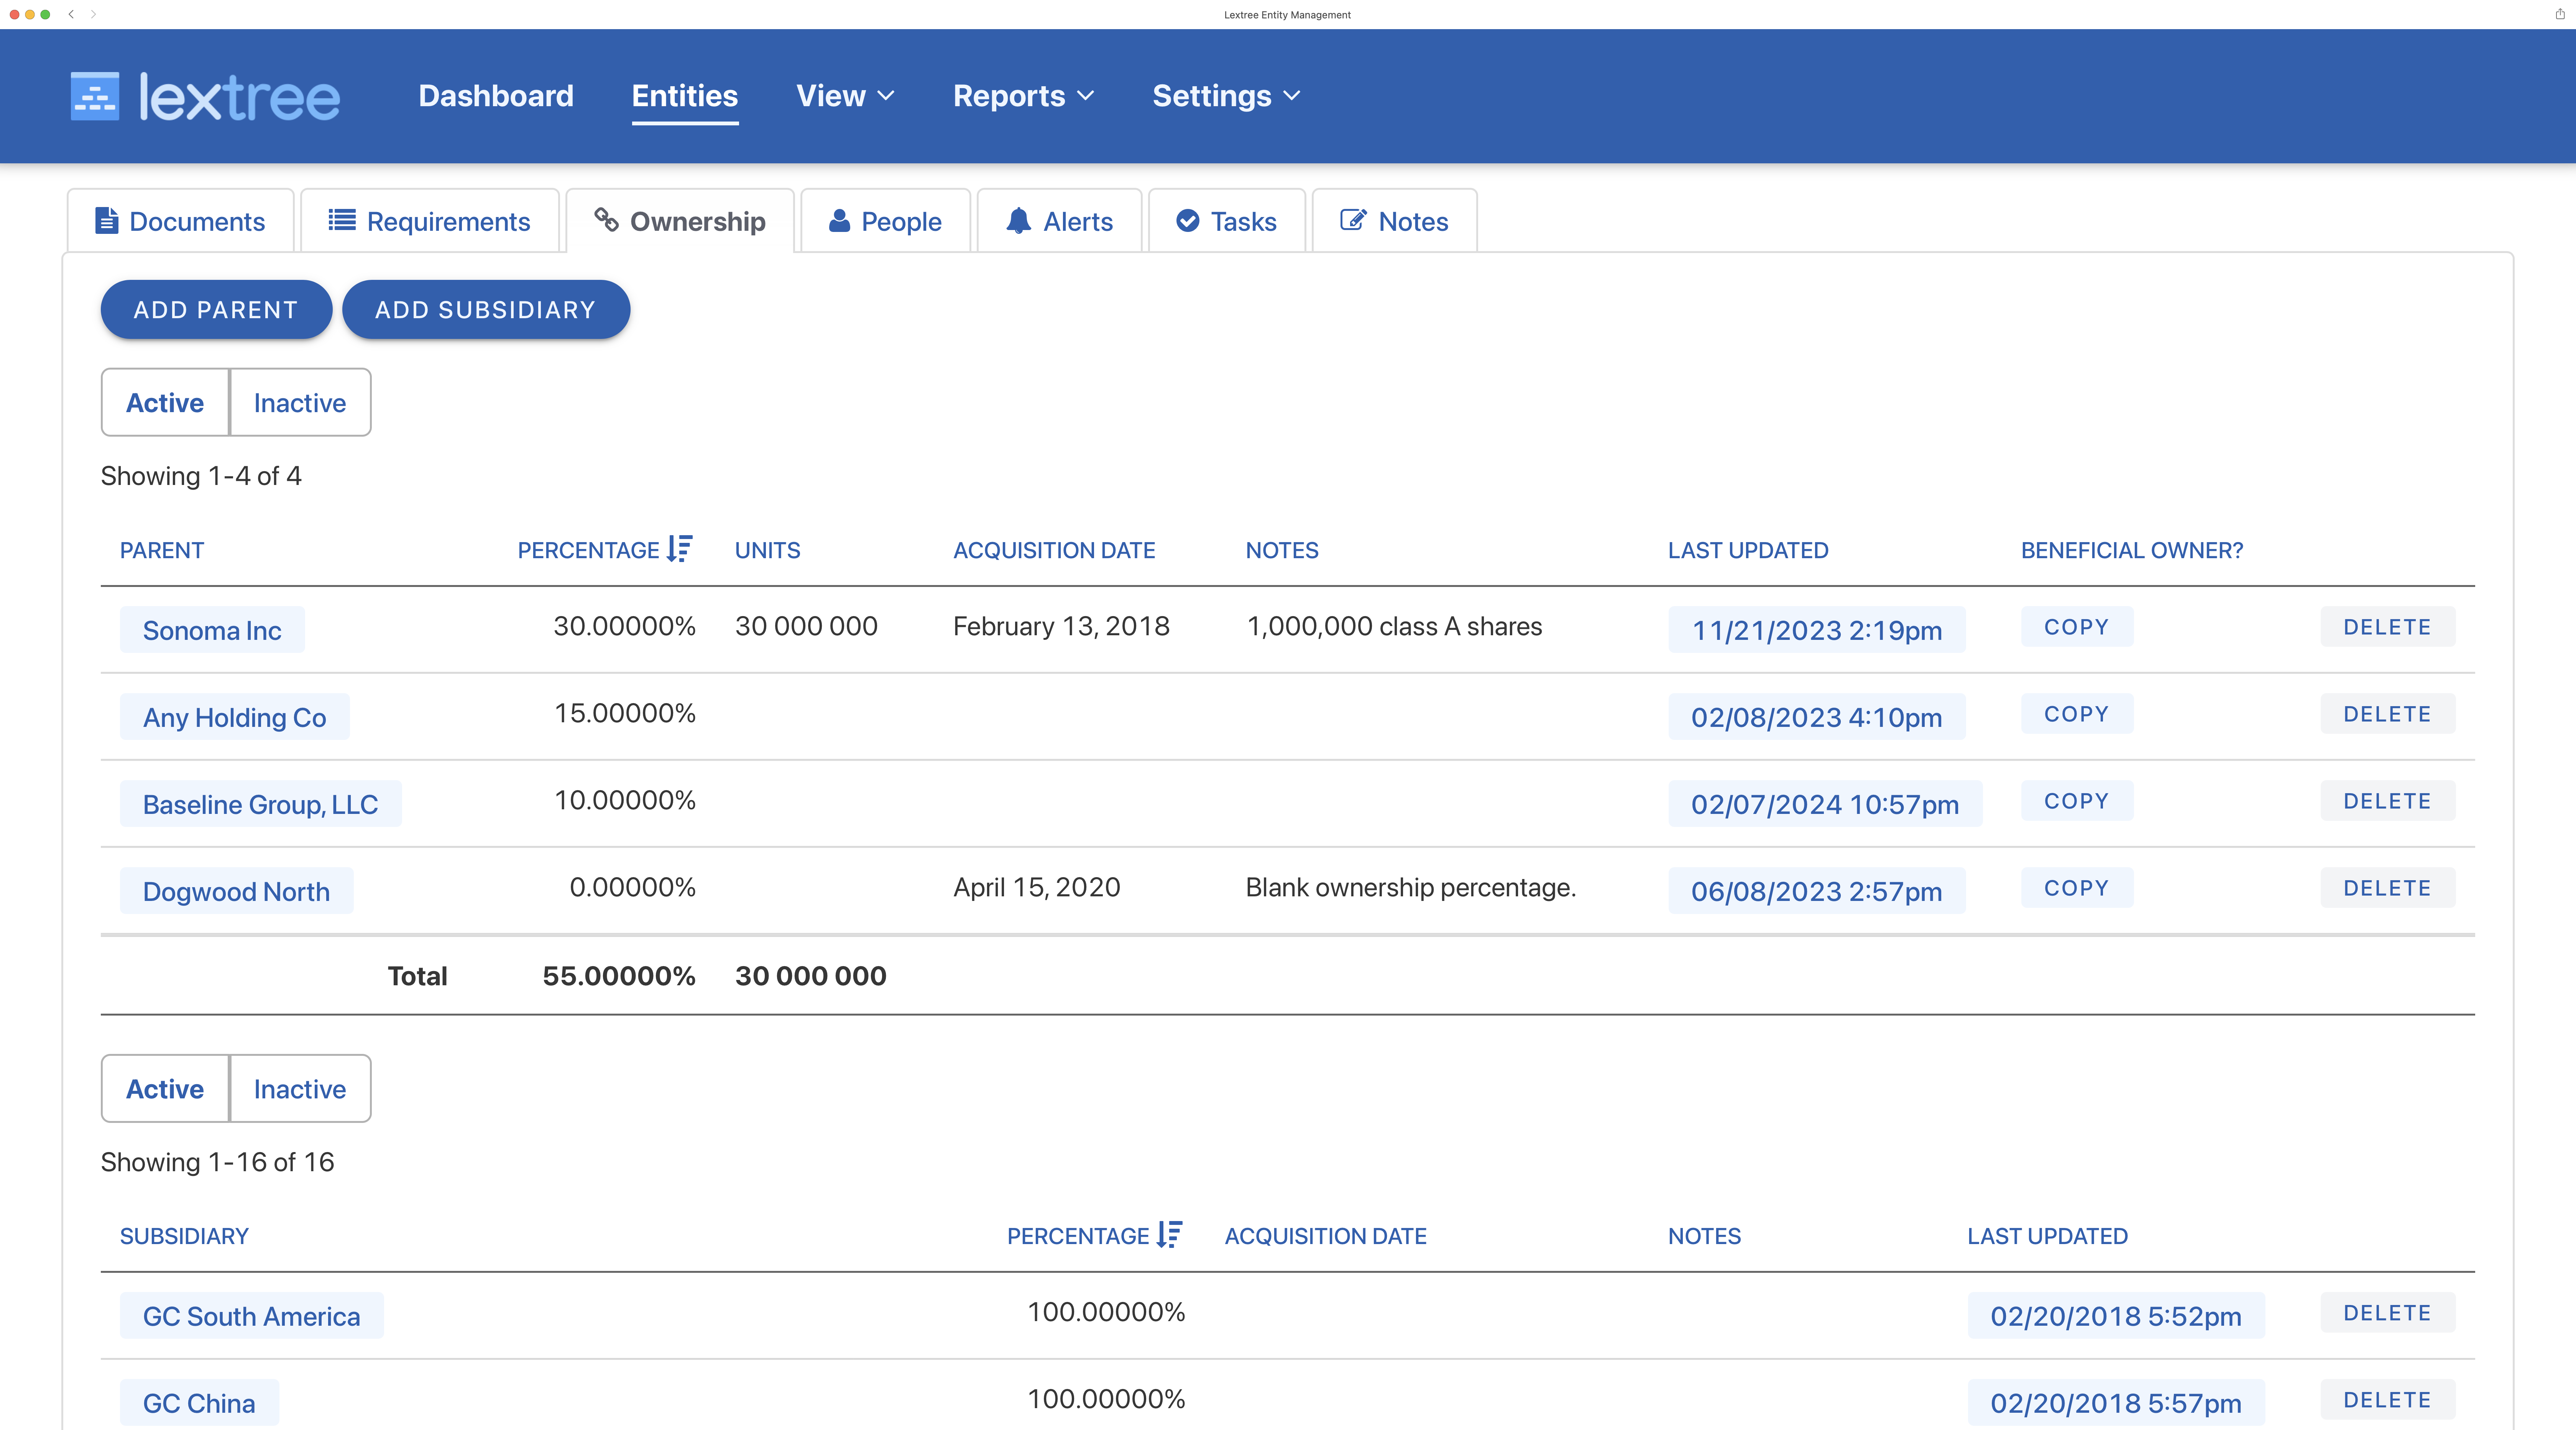
Task: Select the Ownership tab
Action: [x=680, y=221]
